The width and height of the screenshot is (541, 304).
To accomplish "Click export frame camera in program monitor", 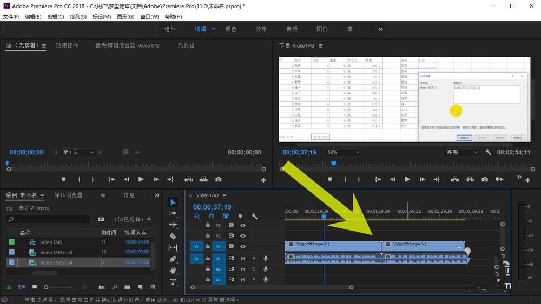I will [x=485, y=179].
